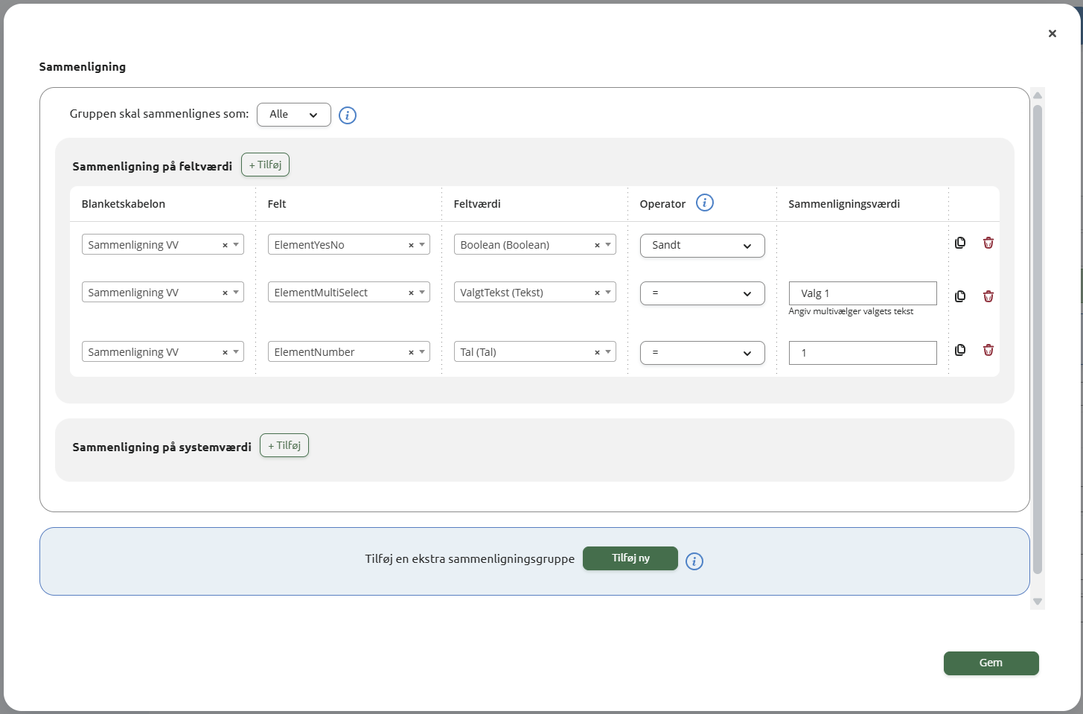Click the scrollbar down arrow

coord(1038,602)
